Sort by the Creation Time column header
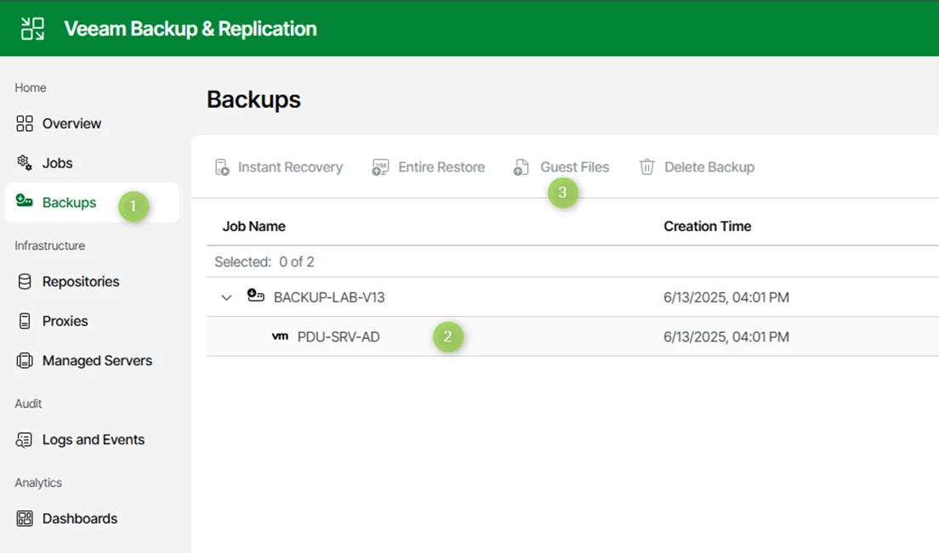The height and width of the screenshot is (553, 939). (708, 227)
